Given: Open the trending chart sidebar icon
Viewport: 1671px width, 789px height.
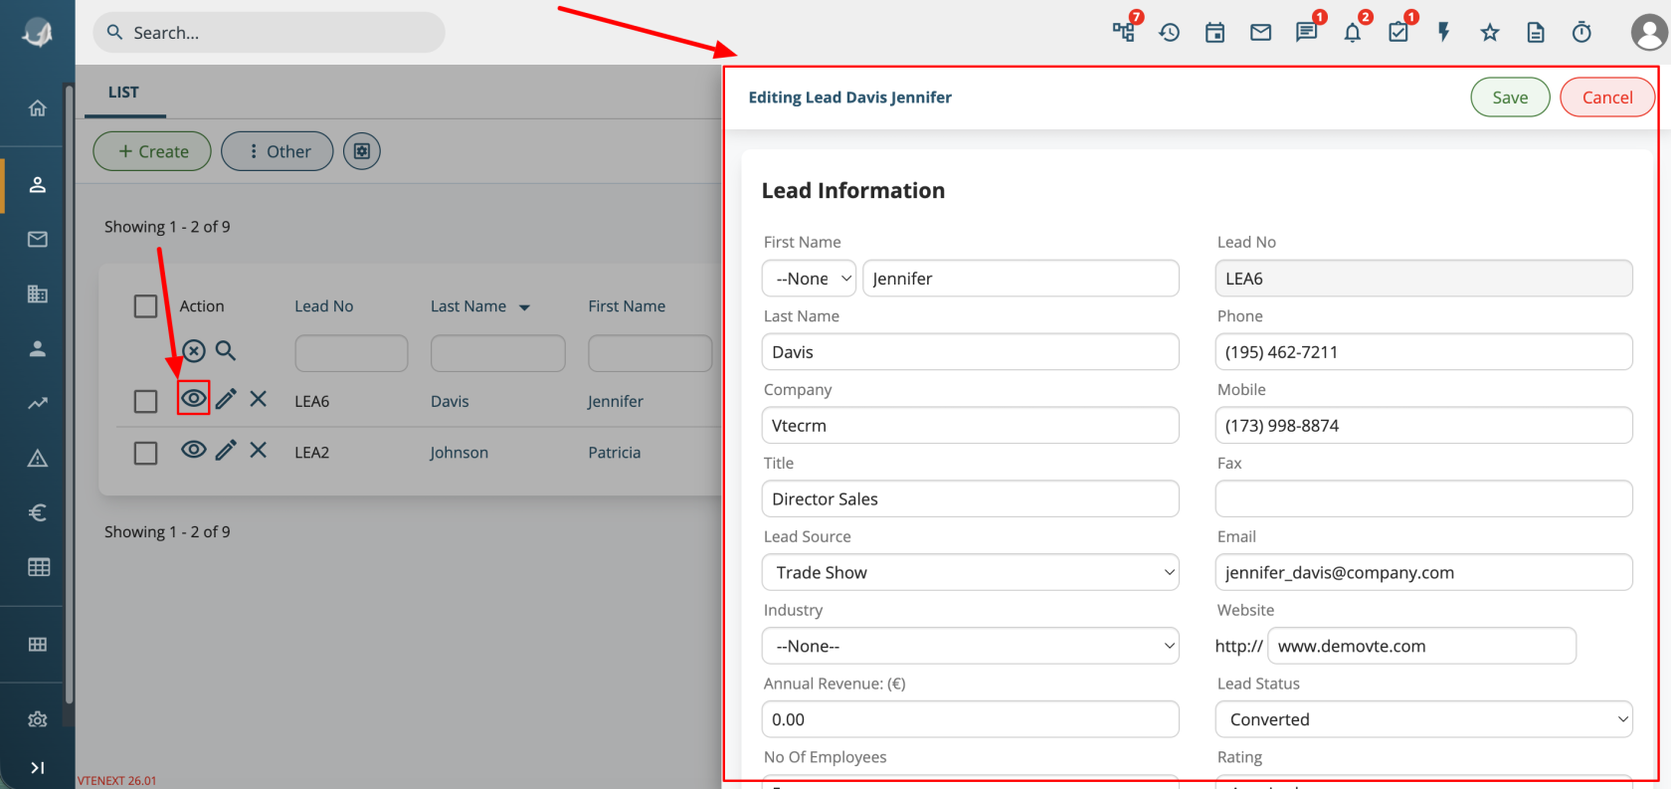Looking at the screenshot, I should [x=38, y=404].
